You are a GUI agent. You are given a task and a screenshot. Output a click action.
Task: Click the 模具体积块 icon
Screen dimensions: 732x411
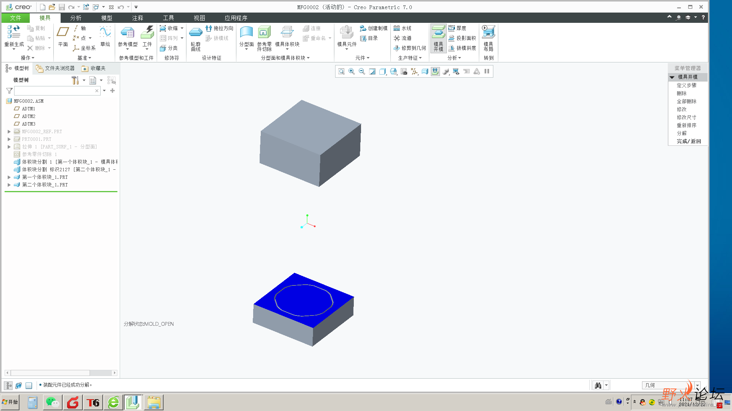[x=287, y=37]
